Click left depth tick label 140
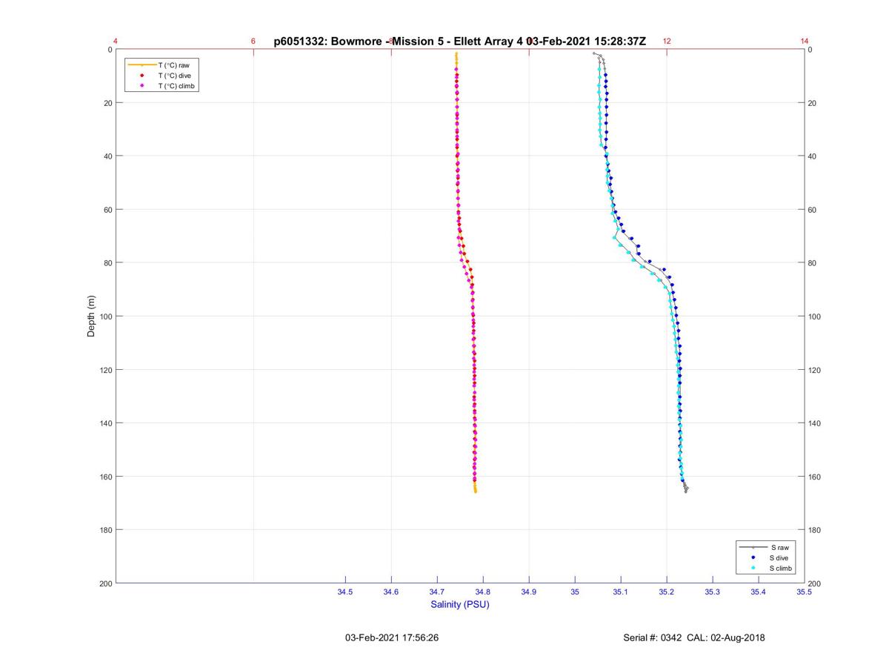 click(105, 423)
